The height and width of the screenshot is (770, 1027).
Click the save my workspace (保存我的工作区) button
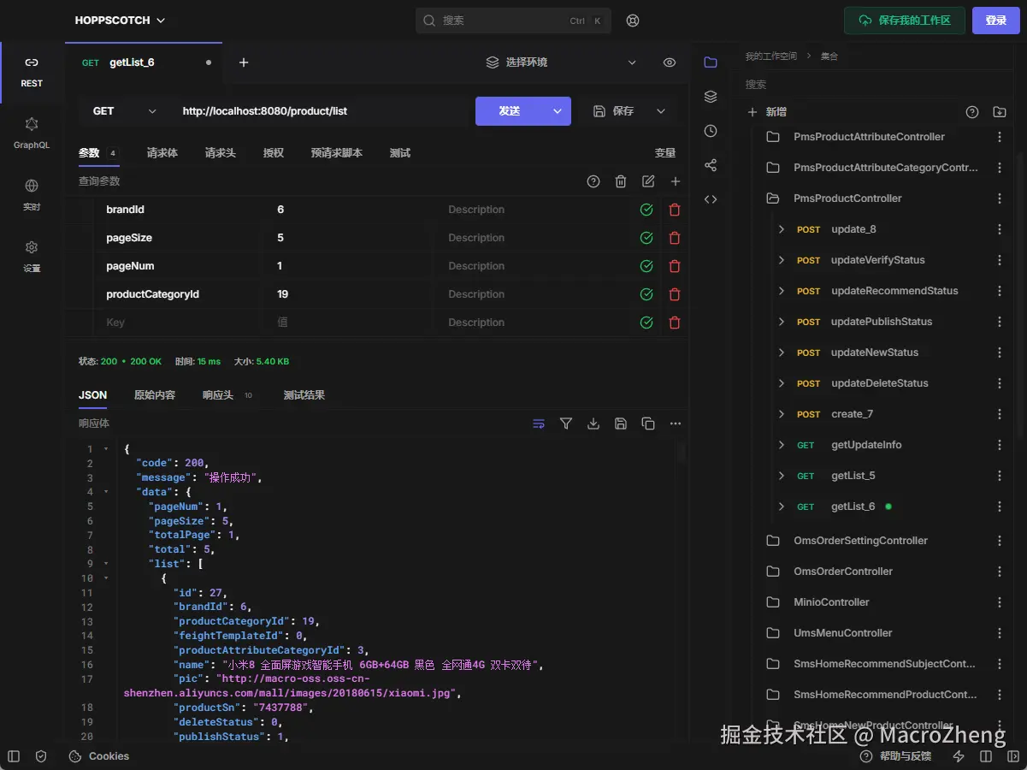pyautogui.click(x=905, y=21)
